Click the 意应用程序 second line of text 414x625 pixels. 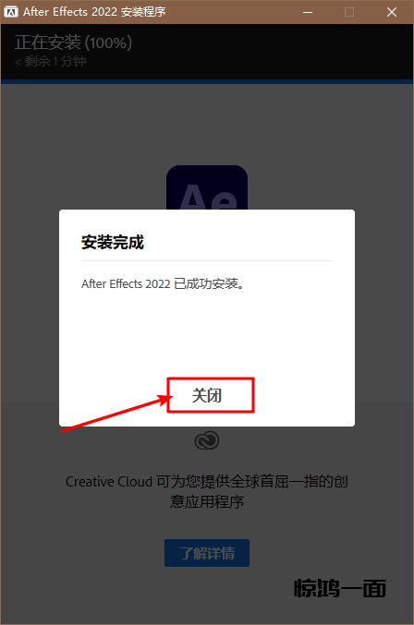click(x=207, y=501)
